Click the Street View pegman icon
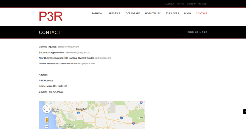This screenshot has width=246, height=129. coord(47,120)
